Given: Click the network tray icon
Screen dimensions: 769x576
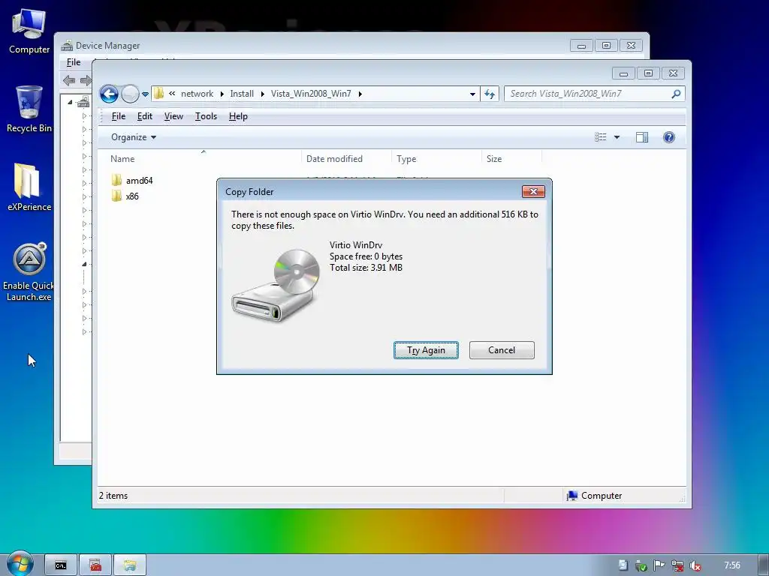Looking at the screenshot, I should pos(677,565).
